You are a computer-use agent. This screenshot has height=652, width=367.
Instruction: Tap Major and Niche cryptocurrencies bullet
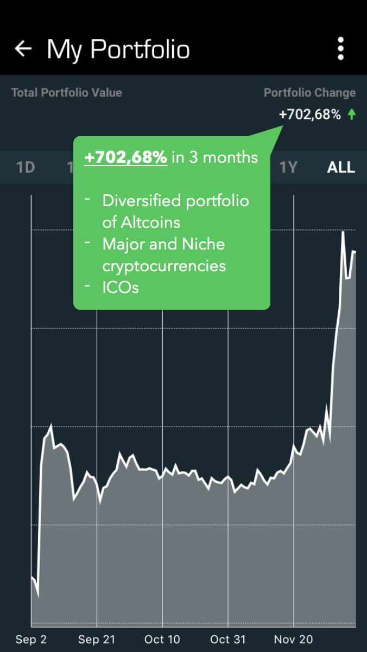point(164,255)
